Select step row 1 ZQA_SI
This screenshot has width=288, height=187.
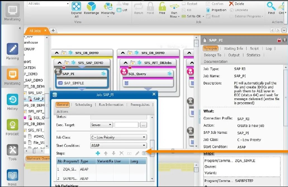coord(101,169)
